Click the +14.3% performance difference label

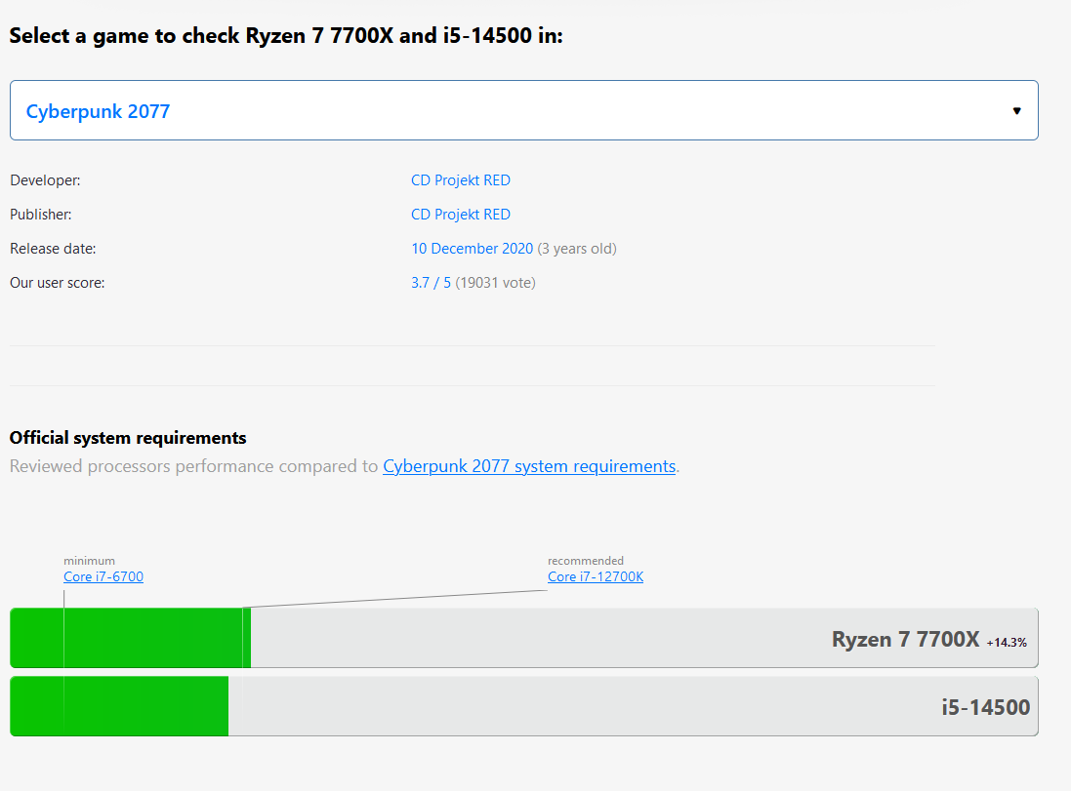[x=1006, y=643]
